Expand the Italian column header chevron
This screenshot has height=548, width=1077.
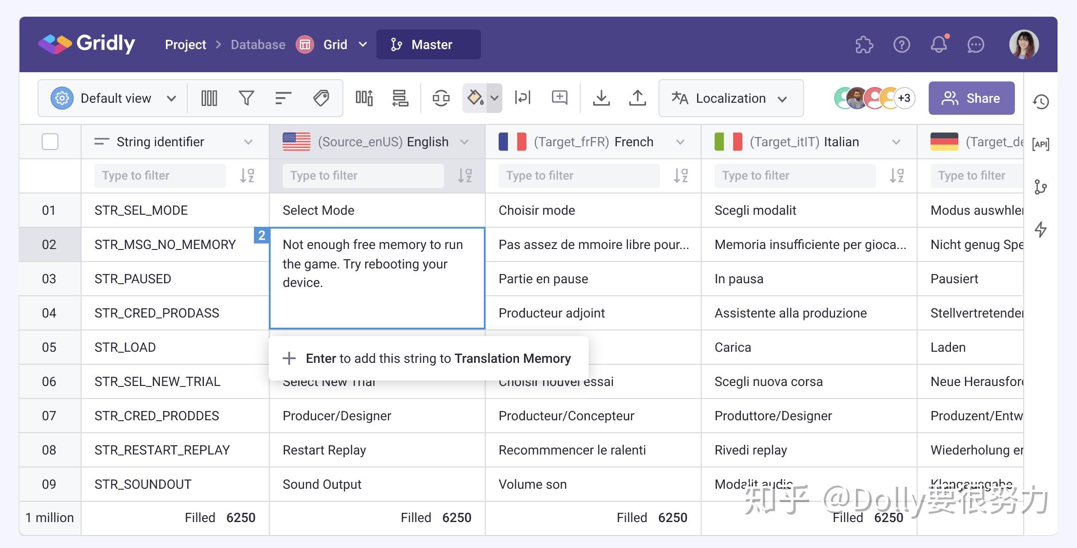pos(896,142)
